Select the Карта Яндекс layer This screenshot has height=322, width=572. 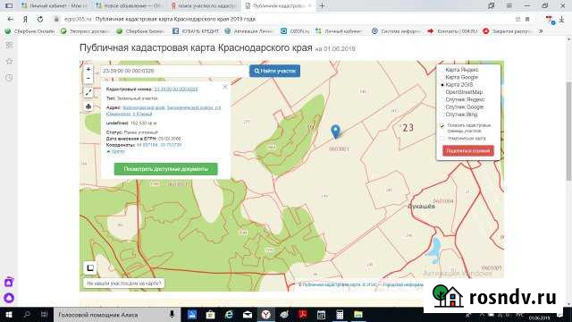pyautogui.click(x=461, y=70)
